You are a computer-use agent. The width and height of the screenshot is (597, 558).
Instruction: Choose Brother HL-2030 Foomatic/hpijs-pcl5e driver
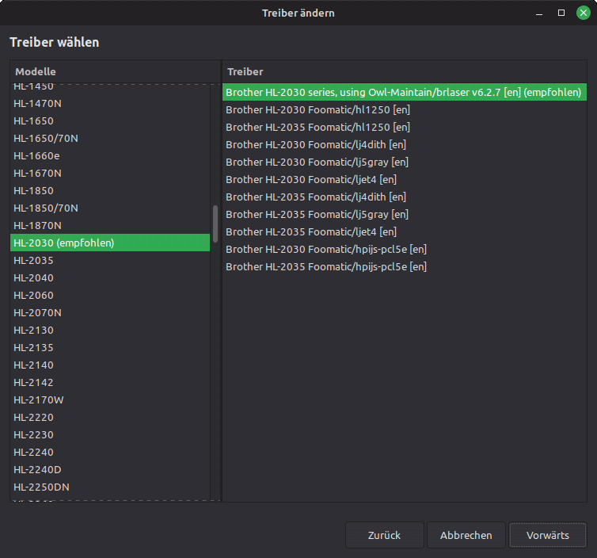tap(405, 249)
